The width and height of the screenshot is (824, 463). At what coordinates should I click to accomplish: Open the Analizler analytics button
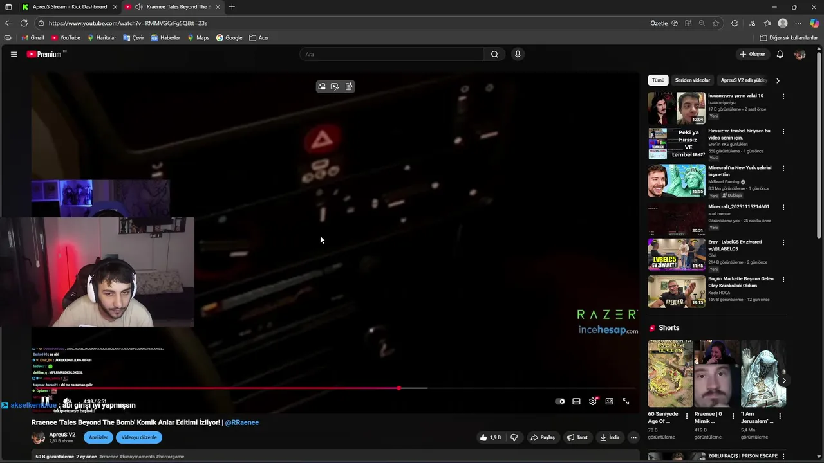98,437
